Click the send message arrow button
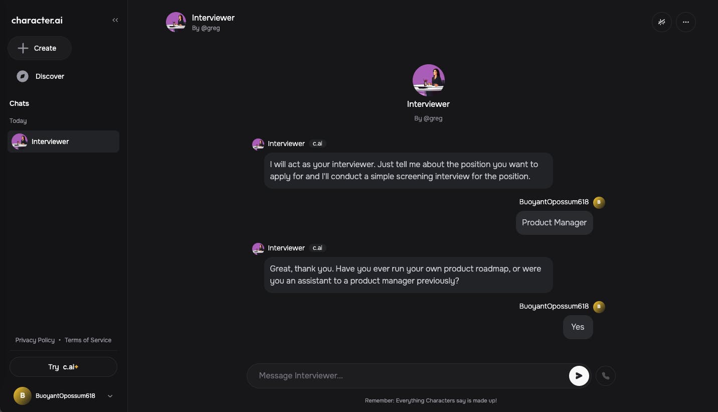Screen dimensions: 718x412 coord(579,376)
